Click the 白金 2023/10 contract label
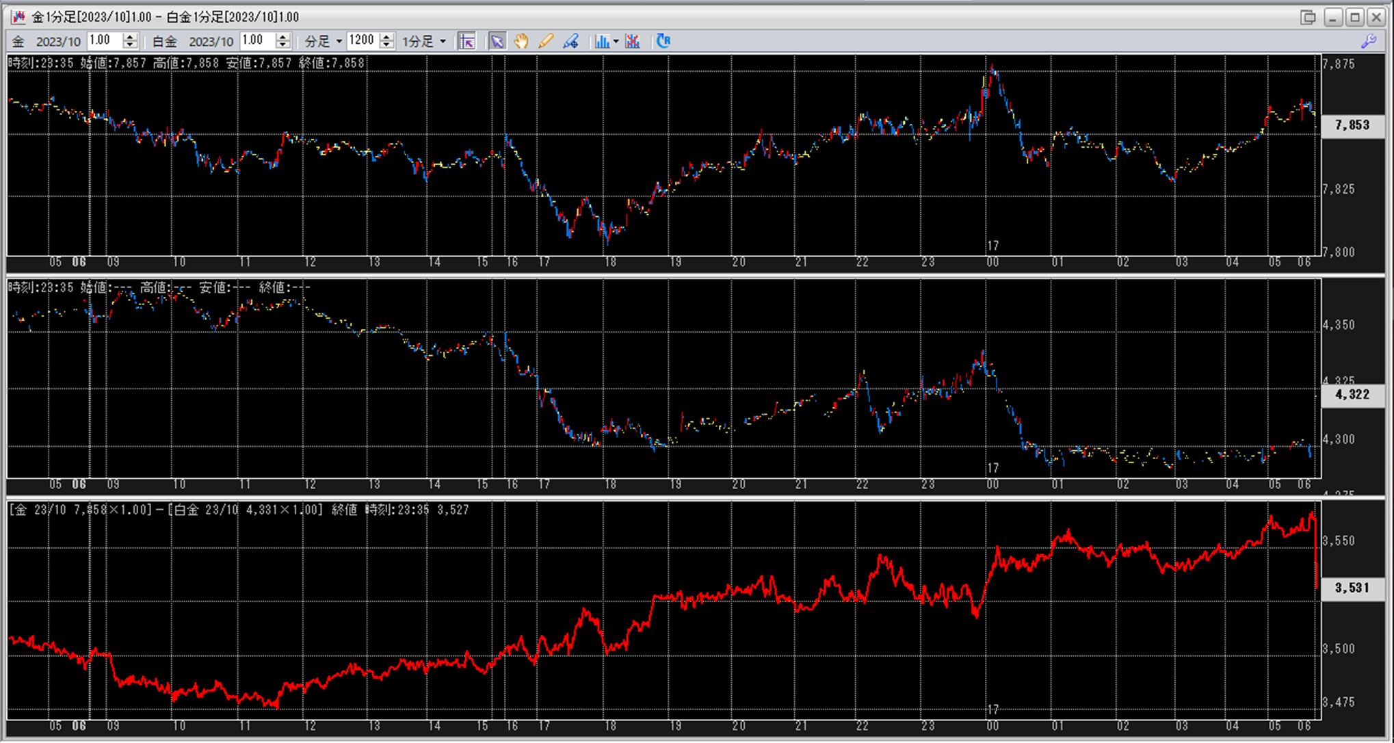 pyautogui.click(x=211, y=42)
